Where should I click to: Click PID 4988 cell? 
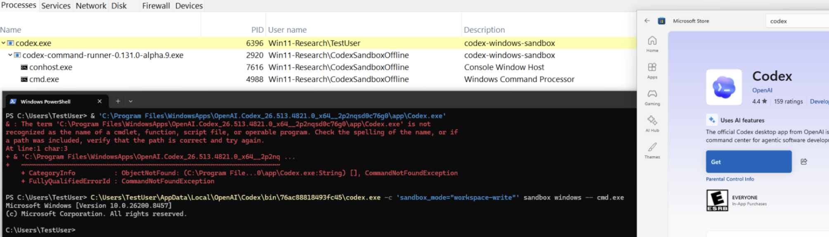click(254, 79)
